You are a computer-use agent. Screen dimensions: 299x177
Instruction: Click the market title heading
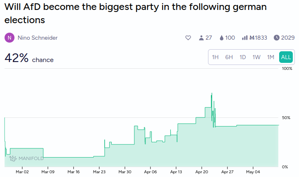coord(135,13)
